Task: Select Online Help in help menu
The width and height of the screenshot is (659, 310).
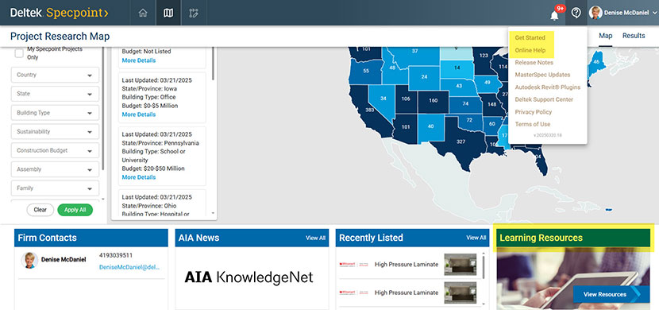Action: pyautogui.click(x=530, y=50)
